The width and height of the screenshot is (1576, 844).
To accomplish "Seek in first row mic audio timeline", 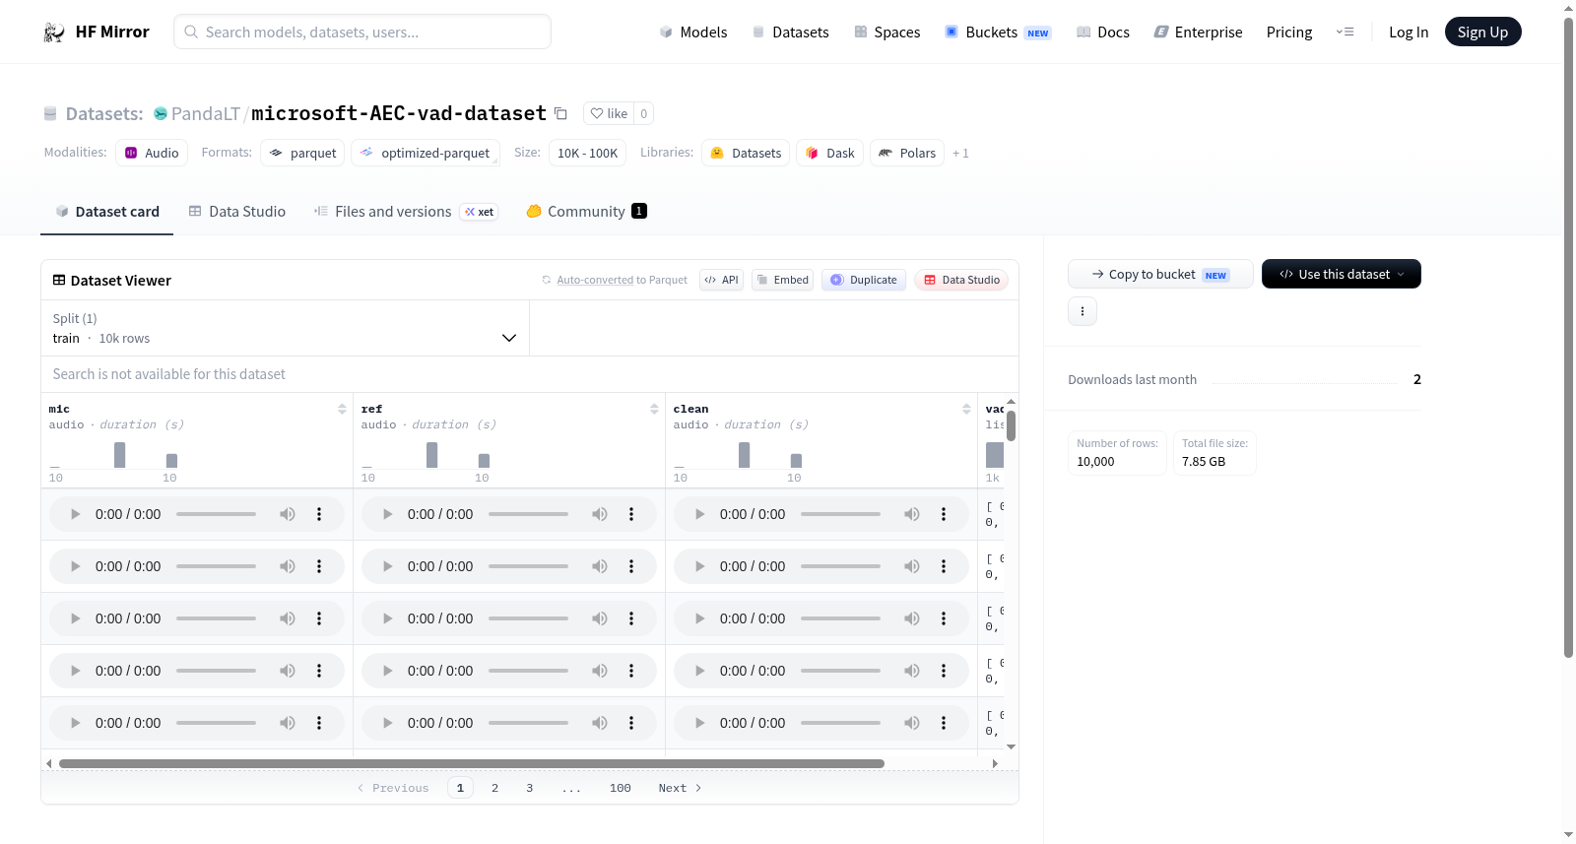I will point(216,514).
